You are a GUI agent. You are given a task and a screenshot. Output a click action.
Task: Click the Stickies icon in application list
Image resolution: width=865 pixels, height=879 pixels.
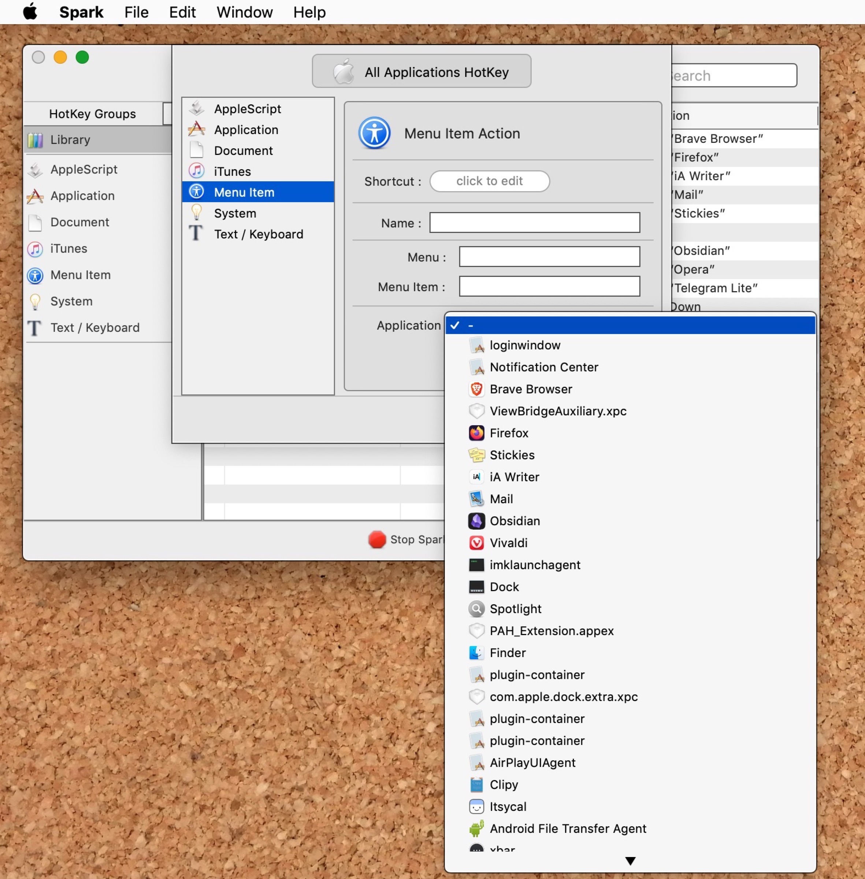[476, 455]
